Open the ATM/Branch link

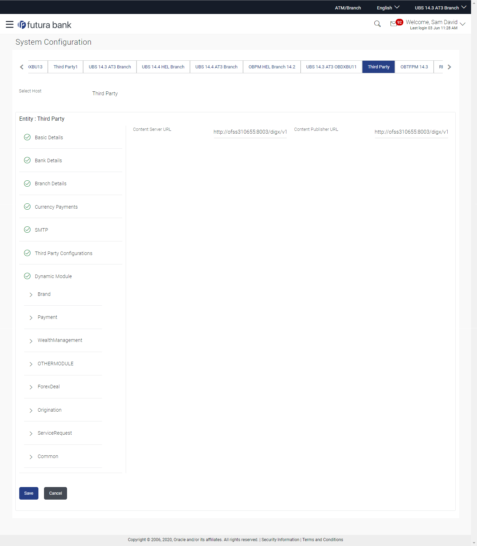pos(348,8)
